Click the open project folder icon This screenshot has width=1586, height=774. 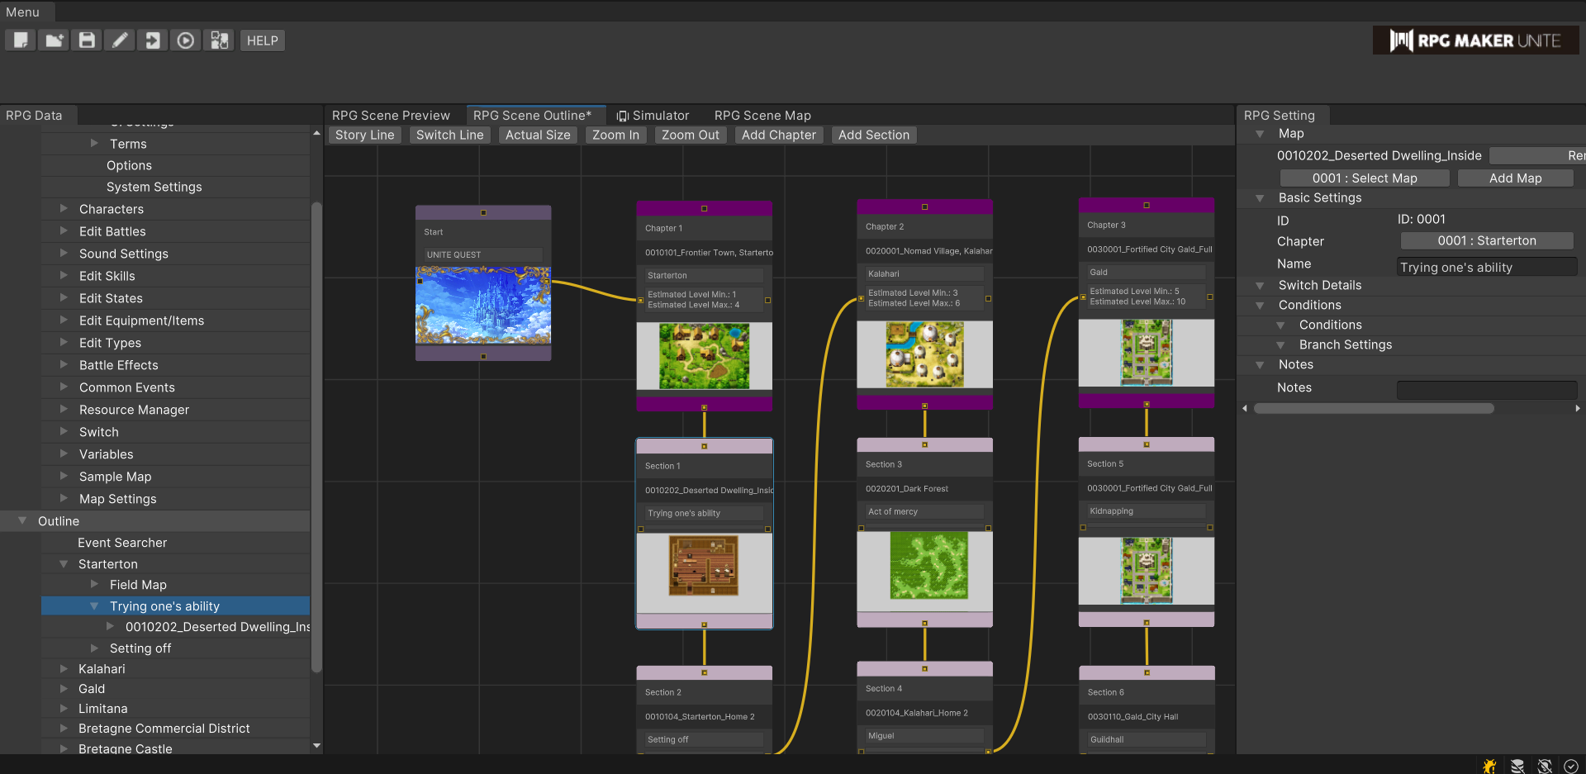pyautogui.click(x=54, y=40)
